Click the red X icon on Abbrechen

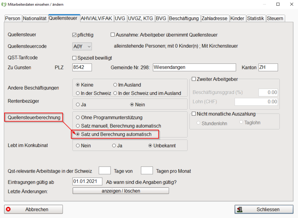(8, 209)
